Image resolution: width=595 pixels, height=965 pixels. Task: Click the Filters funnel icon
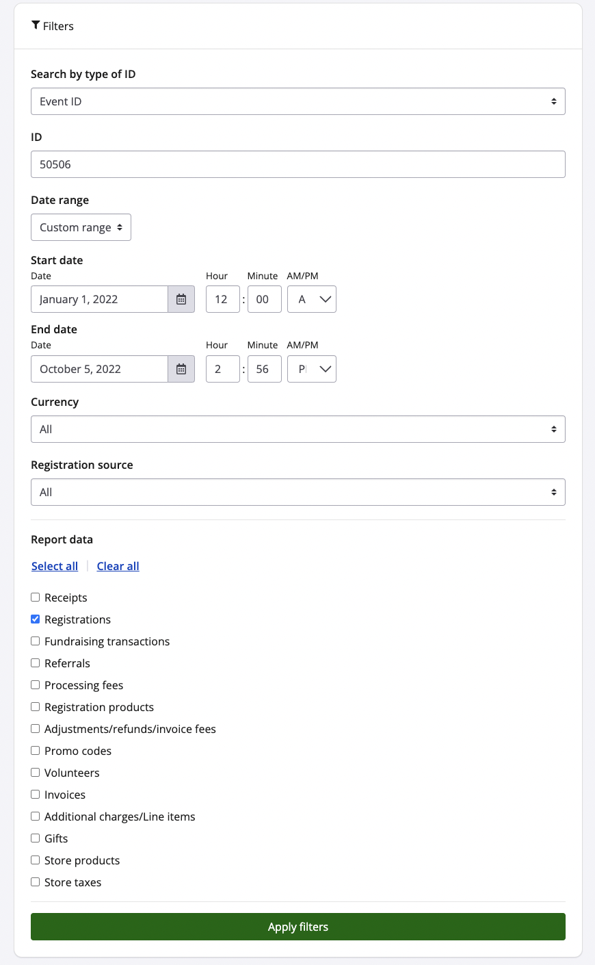click(x=36, y=25)
